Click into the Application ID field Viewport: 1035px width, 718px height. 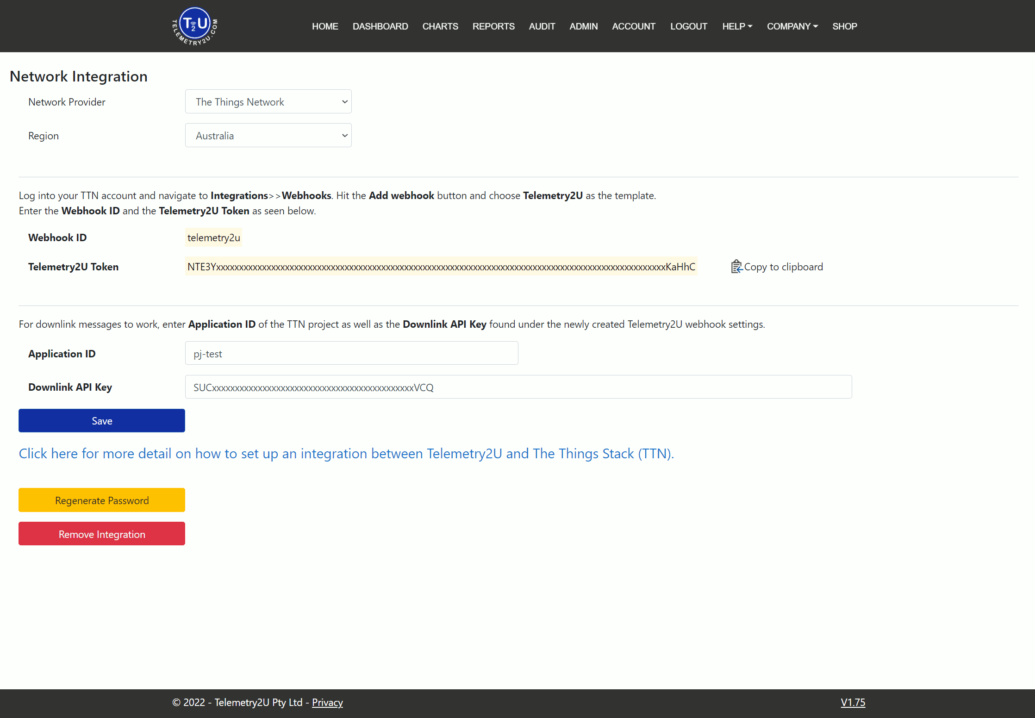pos(352,354)
